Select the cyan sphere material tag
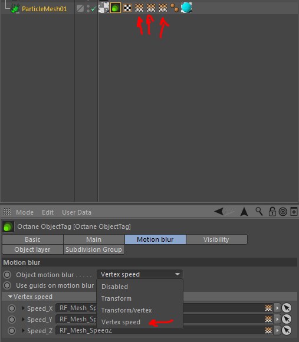299x342 pixels. pos(186,8)
